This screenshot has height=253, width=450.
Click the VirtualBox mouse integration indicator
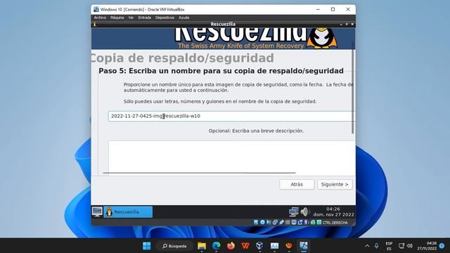pos(313,222)
